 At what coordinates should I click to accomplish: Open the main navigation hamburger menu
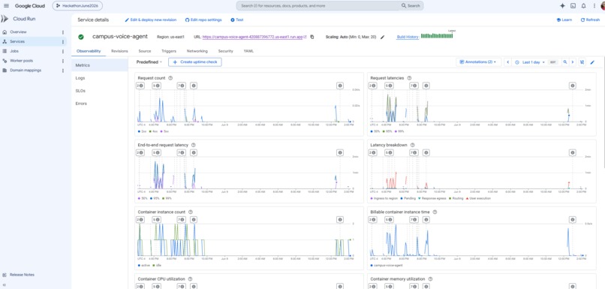point(6,6)
